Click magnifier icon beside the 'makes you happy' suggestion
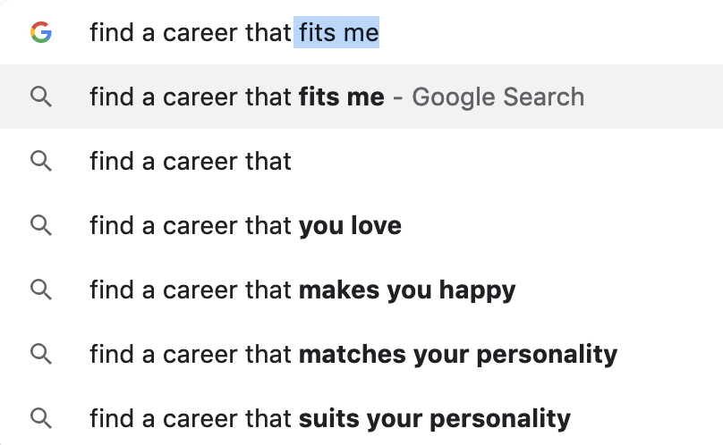Image resolution: width=723 pixels, height=445 pixels. (41, 290)
